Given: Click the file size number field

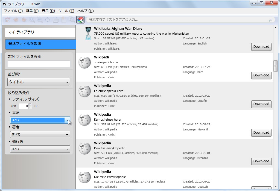Looking at the screenshot, I should point(24,106).
